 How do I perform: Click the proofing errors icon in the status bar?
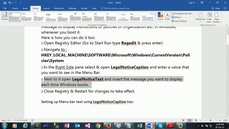[32, 120]
